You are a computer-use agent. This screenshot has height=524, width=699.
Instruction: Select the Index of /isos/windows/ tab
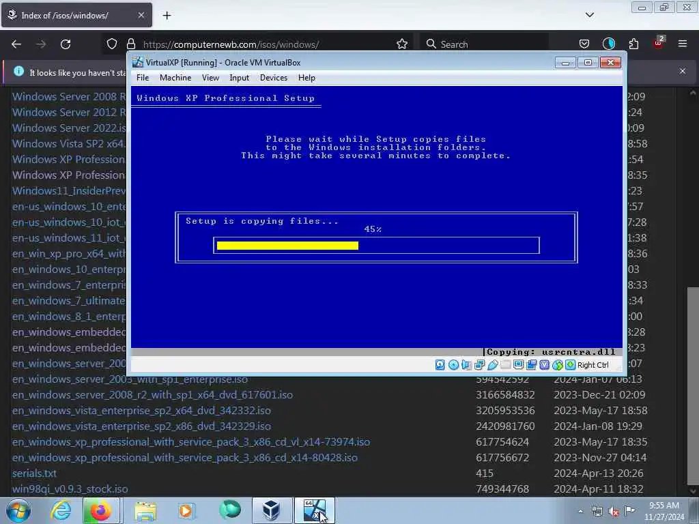(76, 15)
